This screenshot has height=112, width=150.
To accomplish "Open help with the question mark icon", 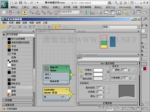I will tap(132, 3).
